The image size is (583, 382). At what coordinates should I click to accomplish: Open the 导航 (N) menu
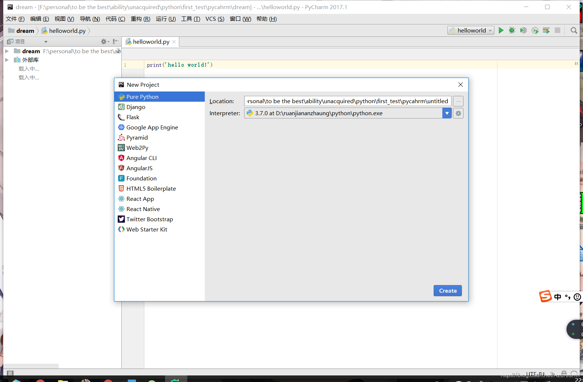pos(90,19)
